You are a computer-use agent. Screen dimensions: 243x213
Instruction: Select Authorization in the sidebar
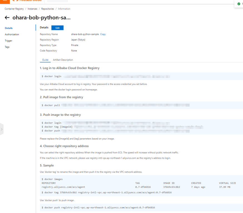click(12, 34)
